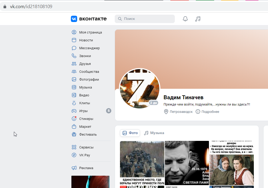Click the Сервисы grid icon
The width and height of the screenshot is (268, 188).
74,147
